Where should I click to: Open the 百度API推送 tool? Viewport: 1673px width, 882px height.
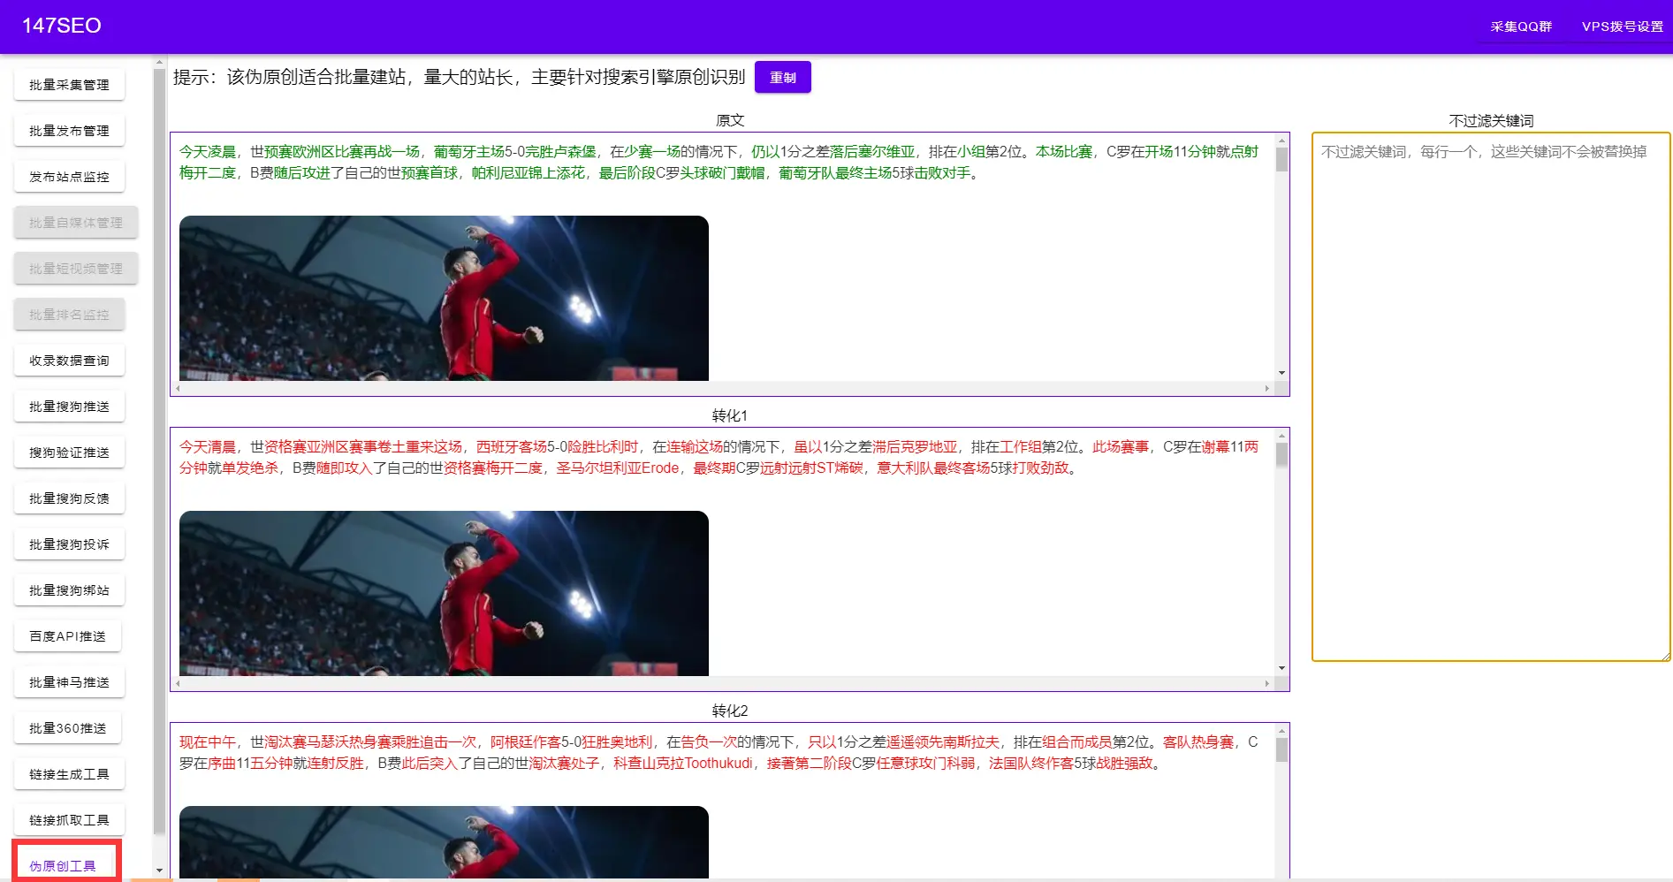point(67,635)
